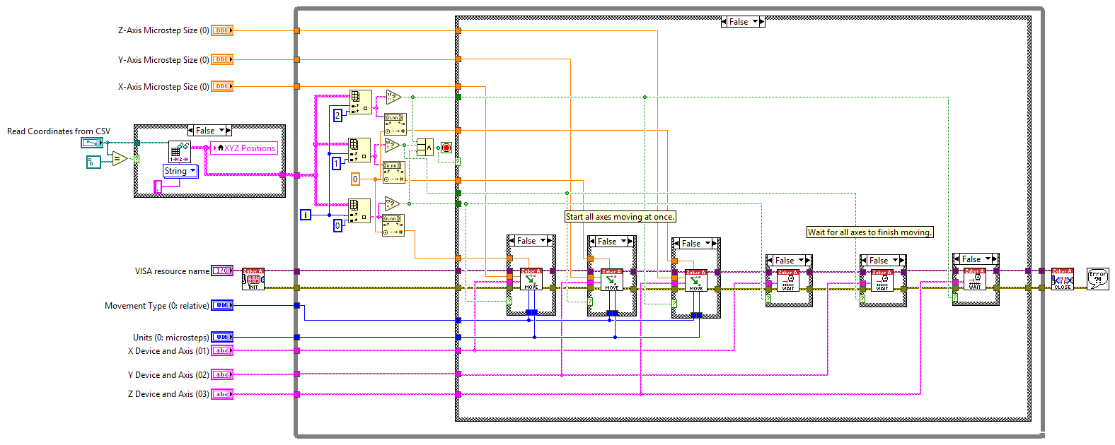This screenshot has height=445, width=1115.
Task: Click the Zaber INIT subVI icon
Action: [x=253, y=279]
